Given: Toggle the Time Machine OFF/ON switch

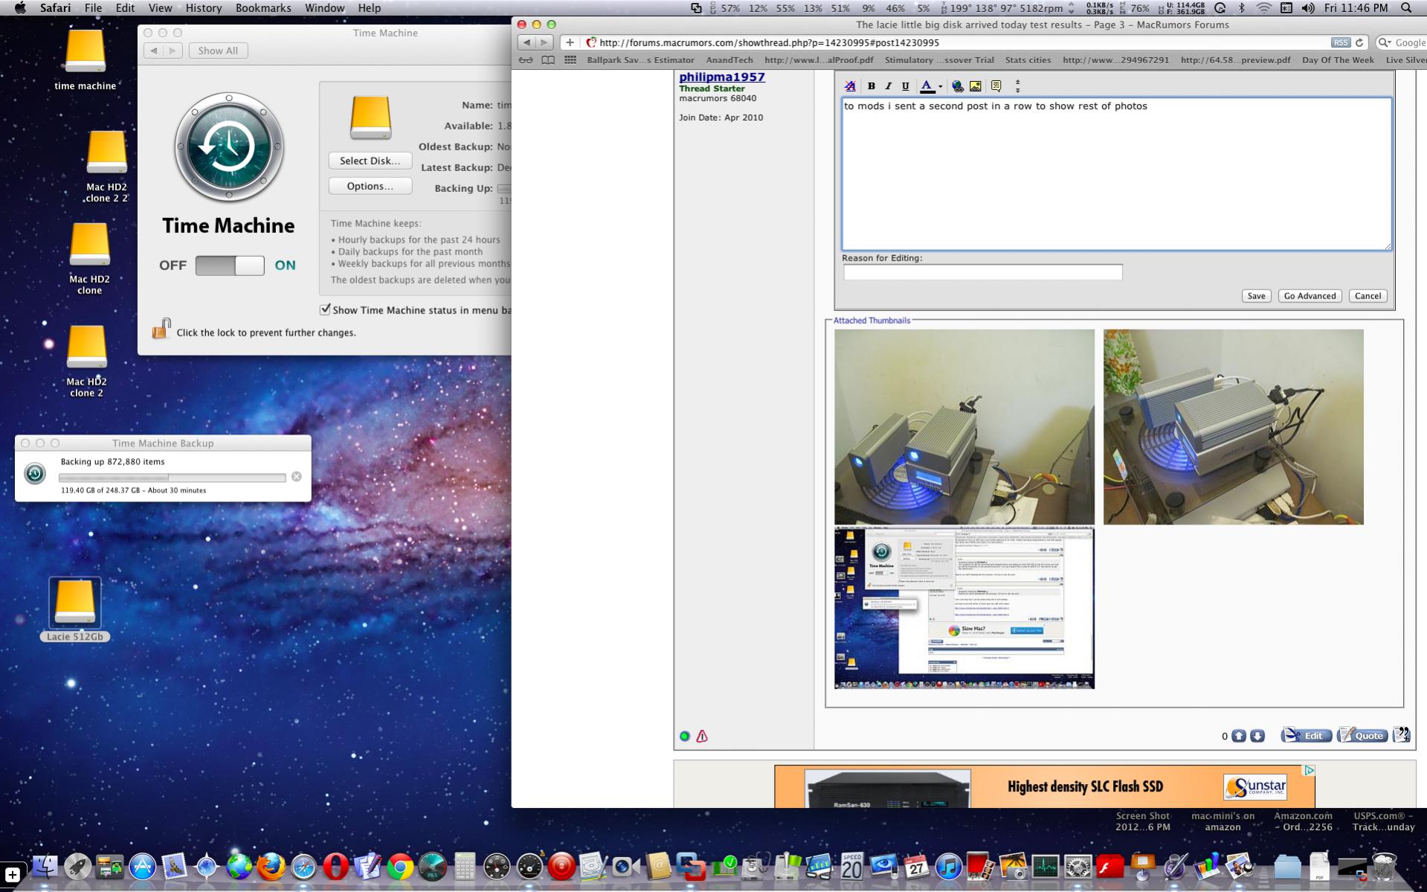Looking at the screenshot, I should tap(230, 266).
